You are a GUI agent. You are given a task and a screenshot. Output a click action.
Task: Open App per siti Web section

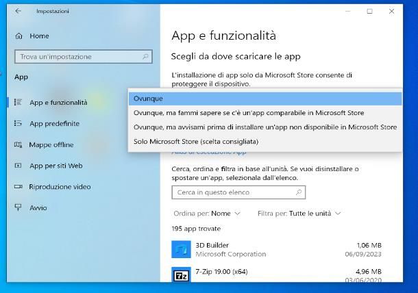[56, 166]
